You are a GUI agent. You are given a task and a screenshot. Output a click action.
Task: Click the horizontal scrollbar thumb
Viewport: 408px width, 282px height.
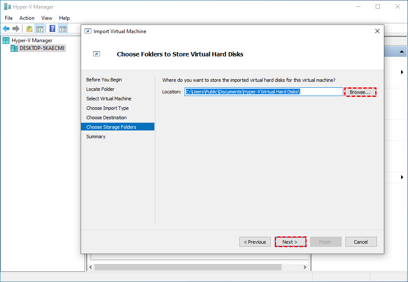point(188,267)
